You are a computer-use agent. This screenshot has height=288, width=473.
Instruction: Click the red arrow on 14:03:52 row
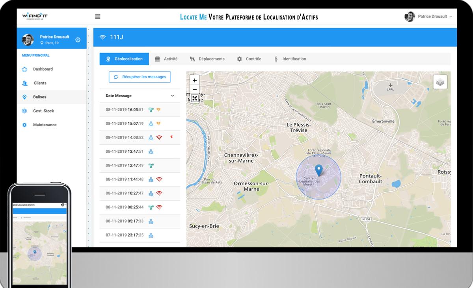tap(171, 137)
